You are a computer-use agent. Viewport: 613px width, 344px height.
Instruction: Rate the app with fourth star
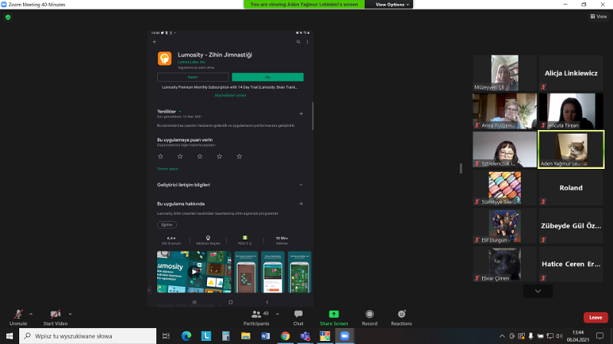(219, 157)
